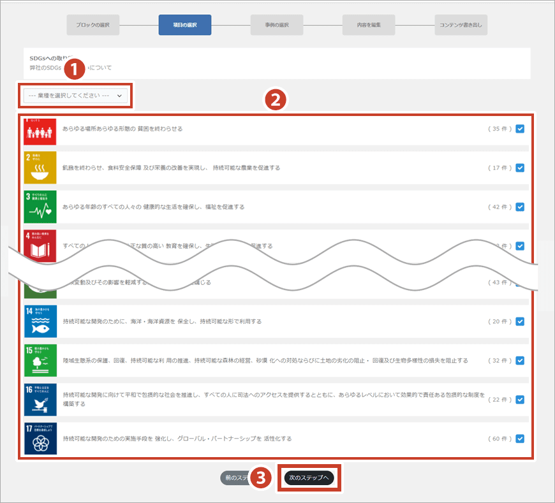This screenshot has width=555, height=503.
Task: Click the SDG goal 4 education book icon
Action: pos(40,245)
